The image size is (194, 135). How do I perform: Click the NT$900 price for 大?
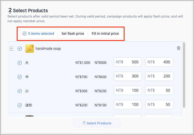coord(100,63)
